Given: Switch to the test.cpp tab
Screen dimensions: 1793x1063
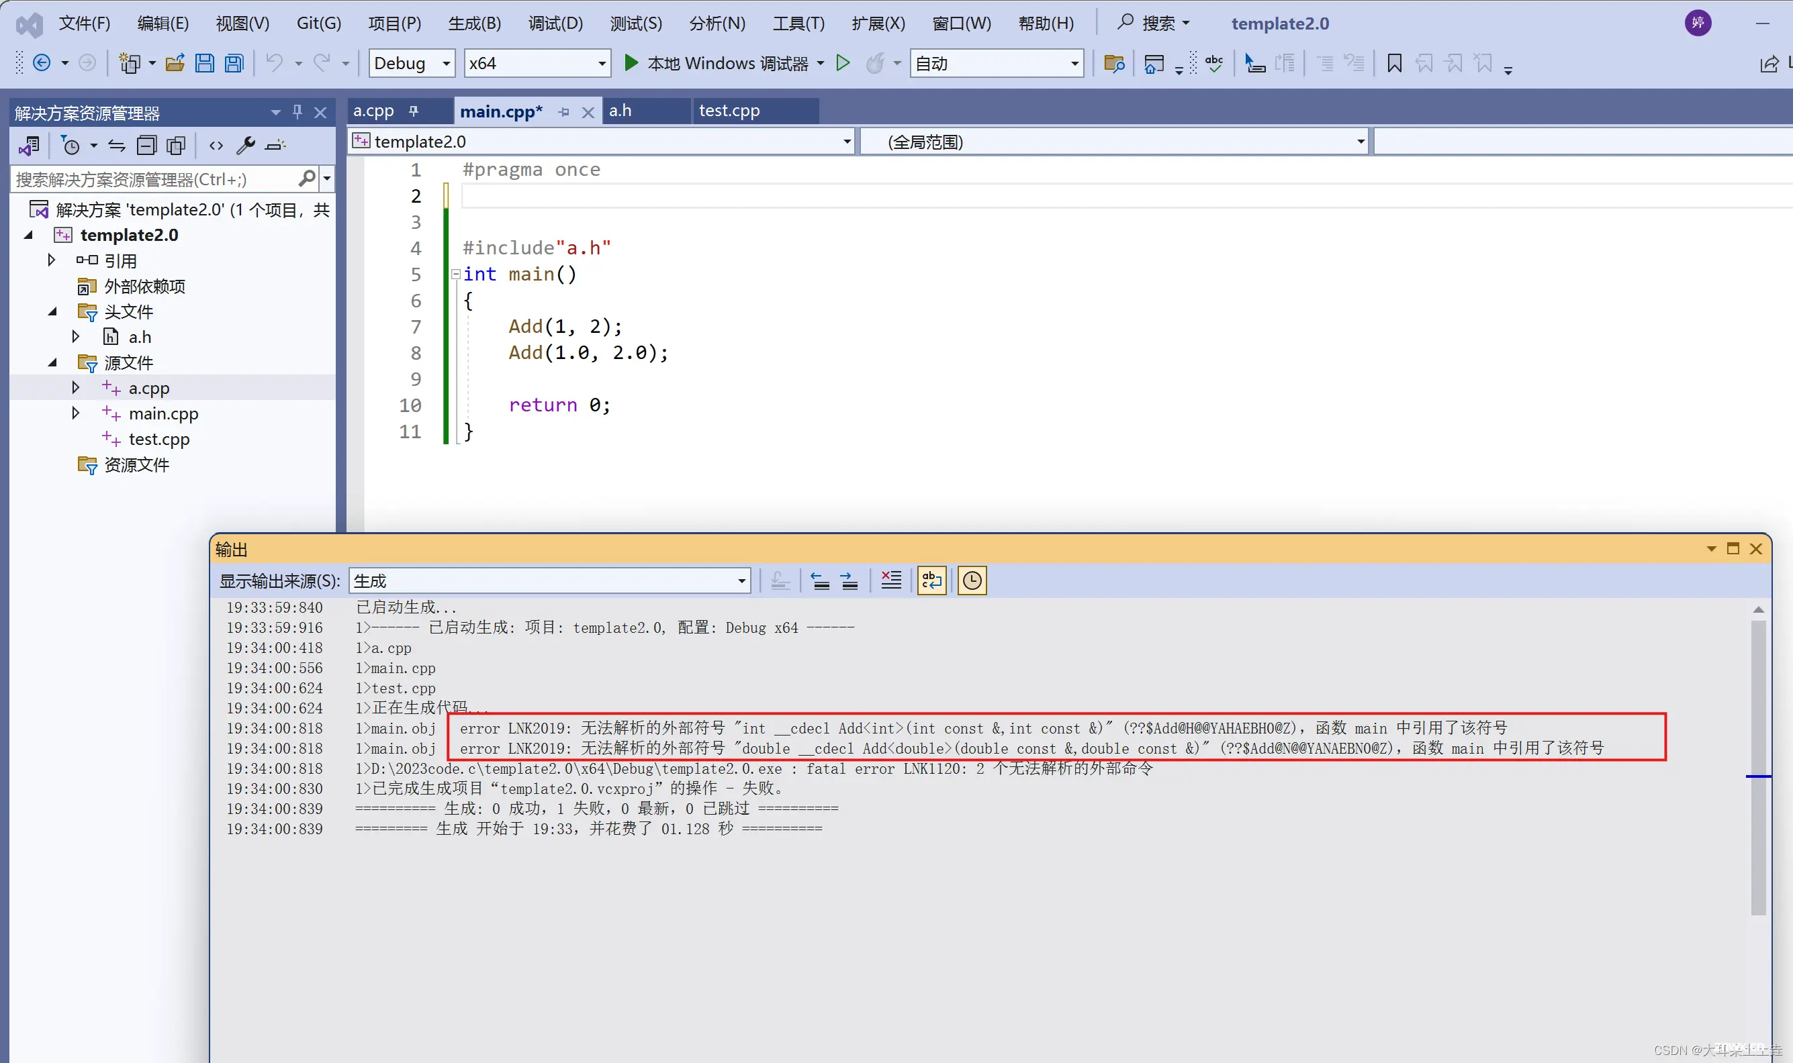Looking at the screenshot, I should (728, 110).
